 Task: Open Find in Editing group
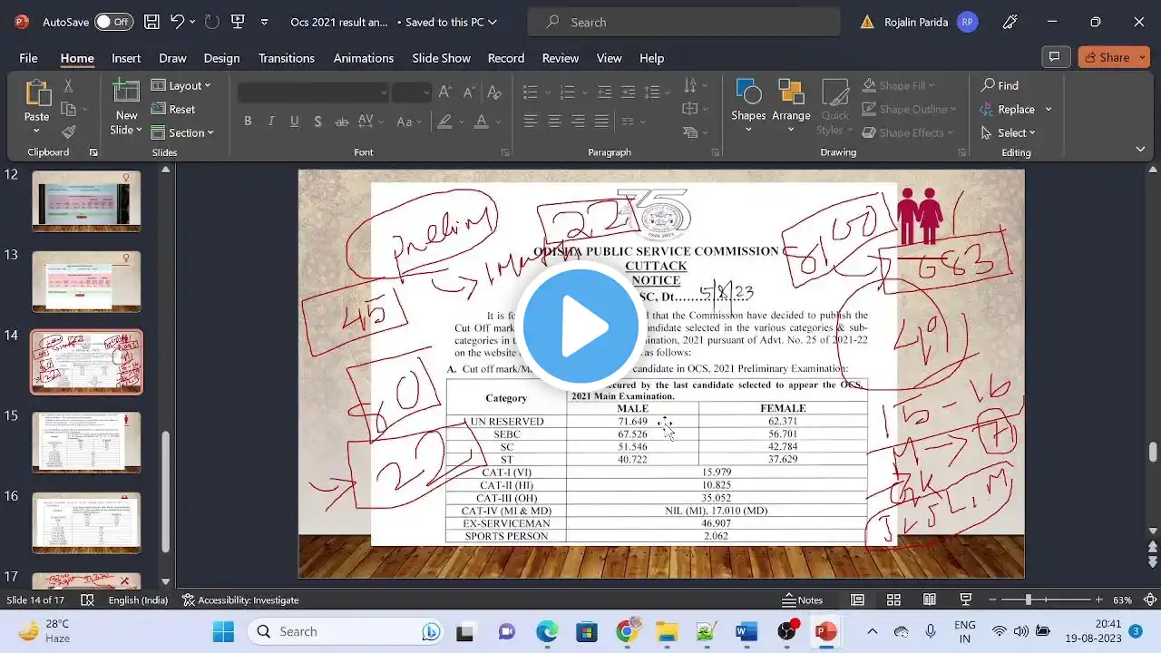pos(1000,85)
